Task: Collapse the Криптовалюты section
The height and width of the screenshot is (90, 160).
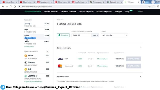Action: pos(141,76)
